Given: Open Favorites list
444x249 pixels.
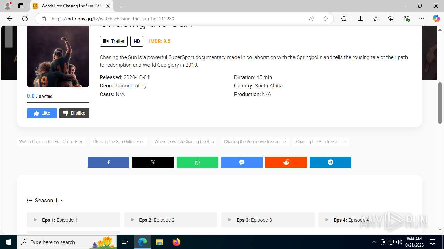Looking at the screenshot, I should pos(376,19).
